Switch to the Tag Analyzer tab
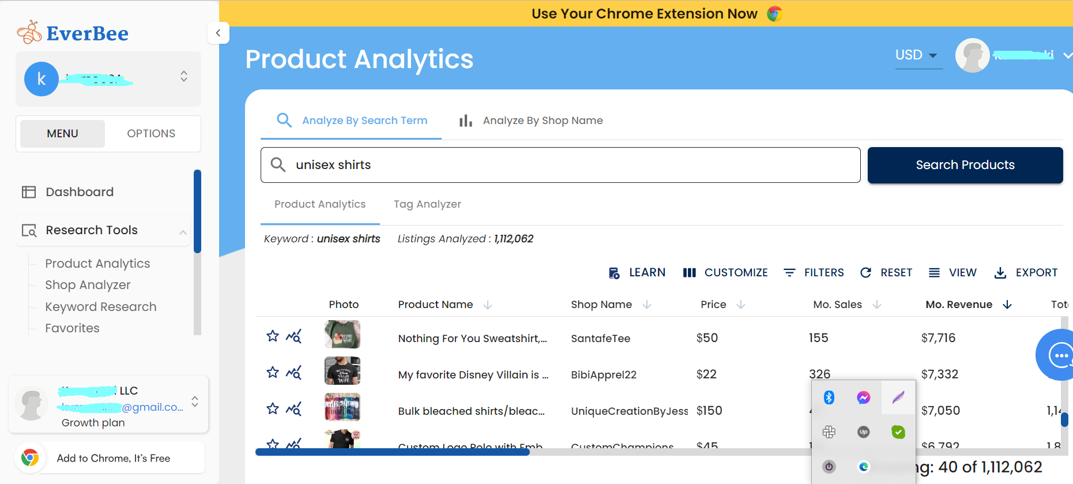Screen dimensions: 1073x484 point(427,204)
